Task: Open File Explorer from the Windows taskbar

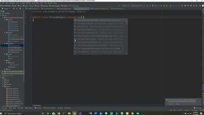Action: [69, 113]
